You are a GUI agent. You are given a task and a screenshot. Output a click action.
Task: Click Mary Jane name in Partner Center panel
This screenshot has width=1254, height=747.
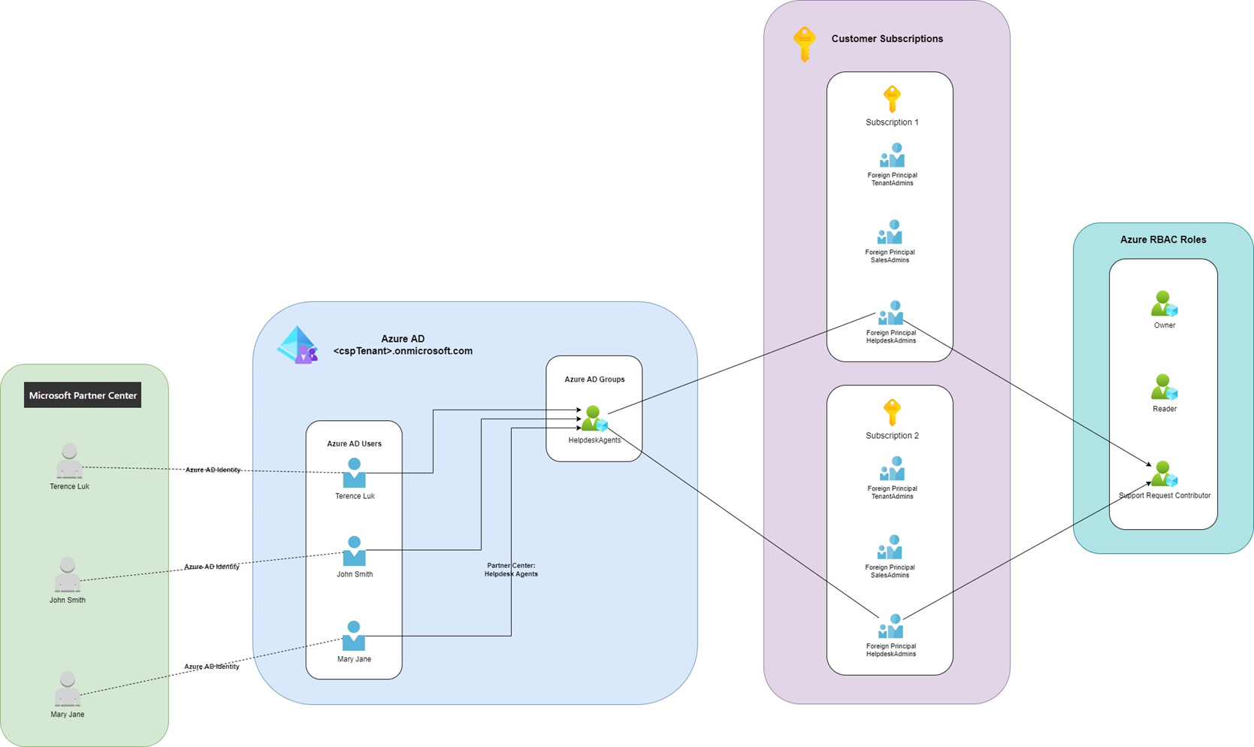coord(68,715)
